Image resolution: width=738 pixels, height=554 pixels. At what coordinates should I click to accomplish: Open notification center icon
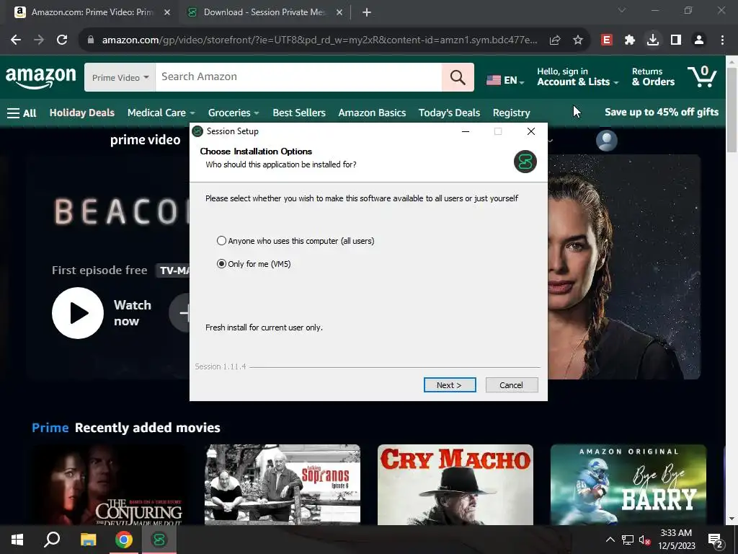pos(715,540)
